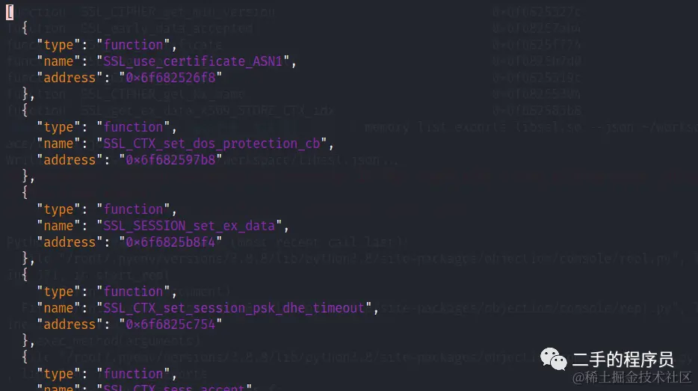
Task: Click the SSL_CTX_set_session_psk_dhe_timeout string
Action: [x=234, y=308]
